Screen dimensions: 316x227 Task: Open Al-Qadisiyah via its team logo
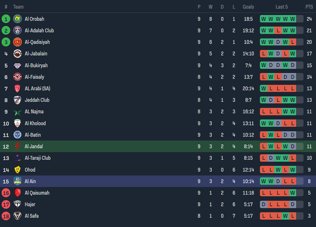17,42
